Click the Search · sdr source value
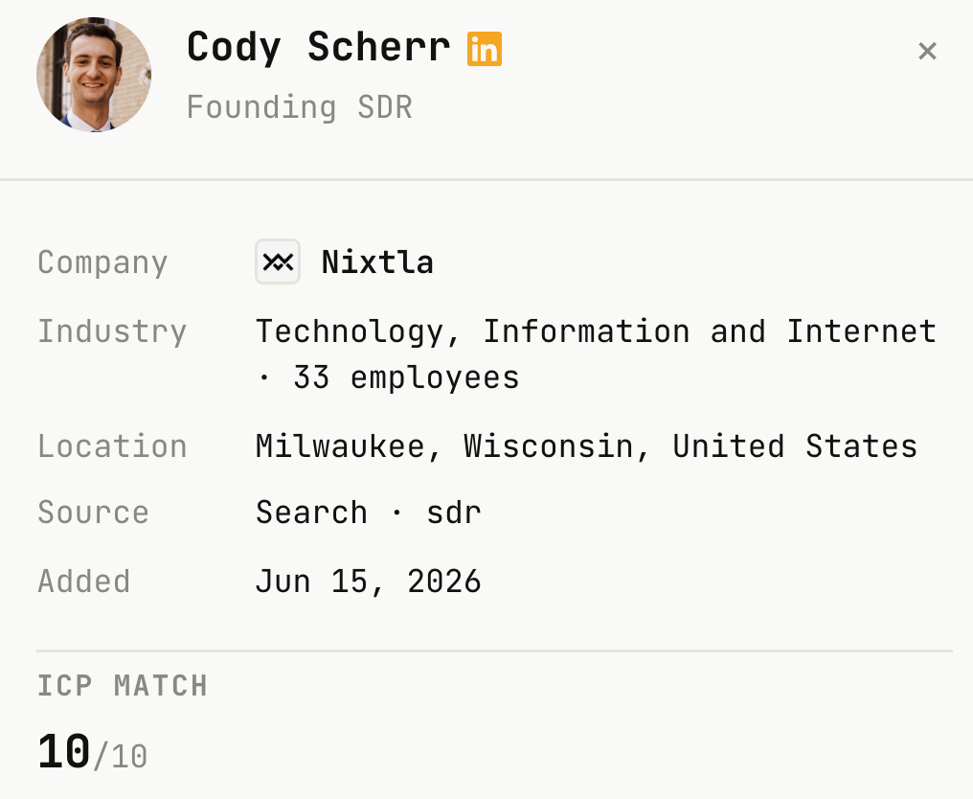 pos(369,513)
